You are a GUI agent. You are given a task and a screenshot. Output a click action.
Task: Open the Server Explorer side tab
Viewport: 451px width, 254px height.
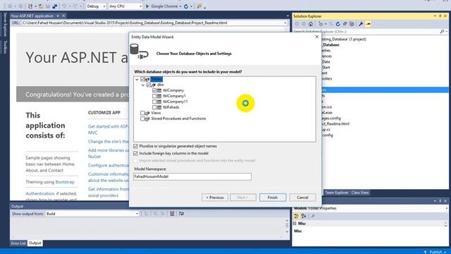pos(5,25)
